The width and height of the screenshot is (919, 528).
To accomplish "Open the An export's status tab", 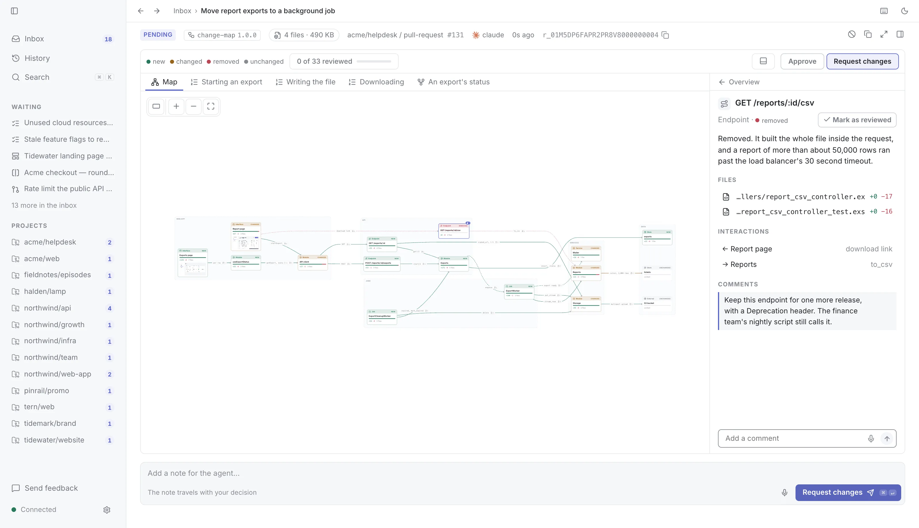I will (x=453, y=82).
